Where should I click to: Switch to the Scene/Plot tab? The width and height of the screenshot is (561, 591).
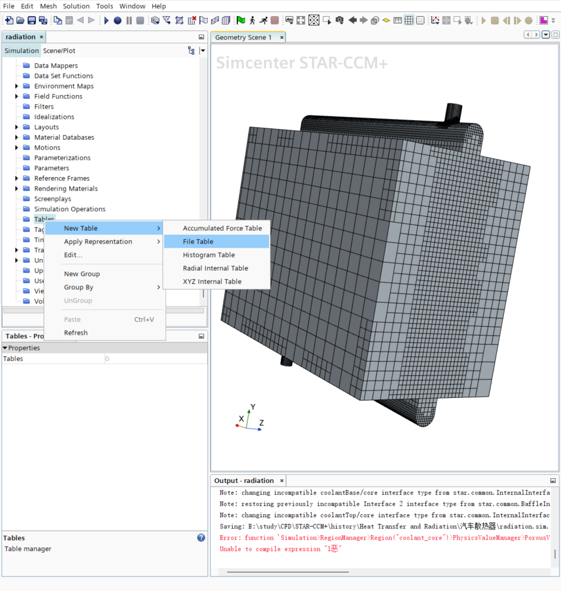pyautogui.click(x=59, y=50)
